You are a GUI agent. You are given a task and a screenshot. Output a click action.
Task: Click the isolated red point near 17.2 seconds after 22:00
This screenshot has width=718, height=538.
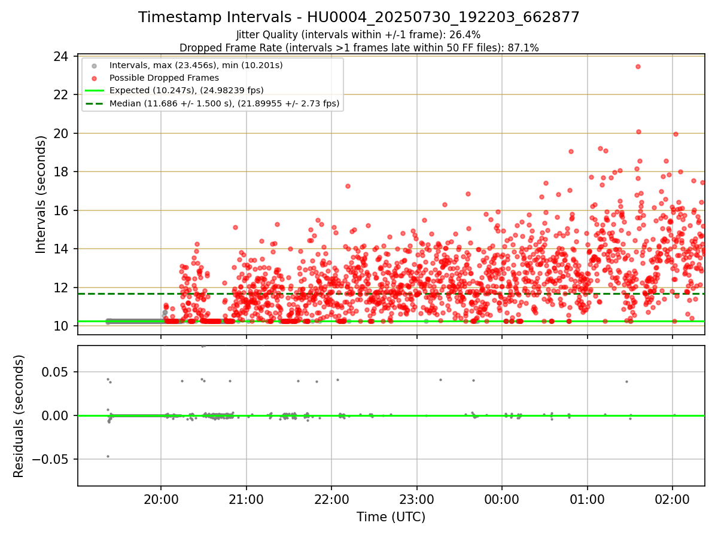[348, 186]
